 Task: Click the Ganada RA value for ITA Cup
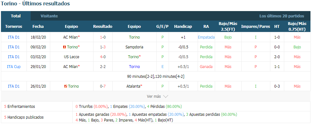[206, 67]
